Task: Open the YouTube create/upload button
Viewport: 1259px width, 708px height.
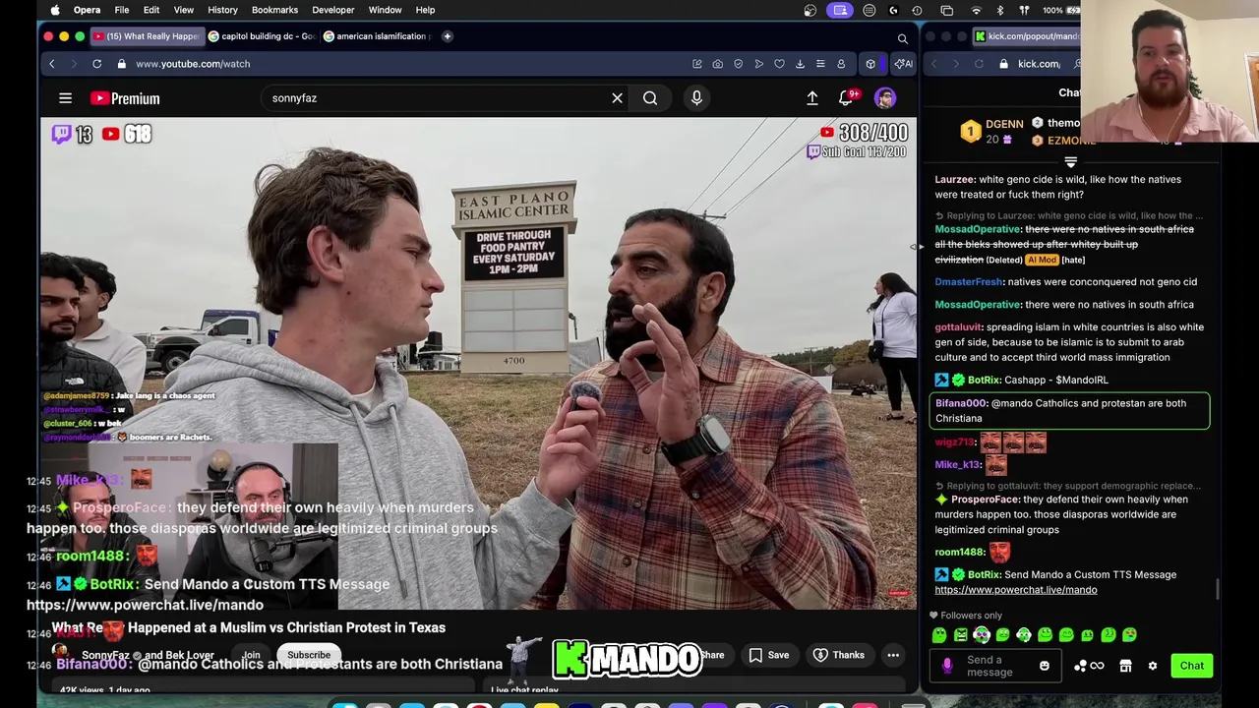Action: [812, 98]
